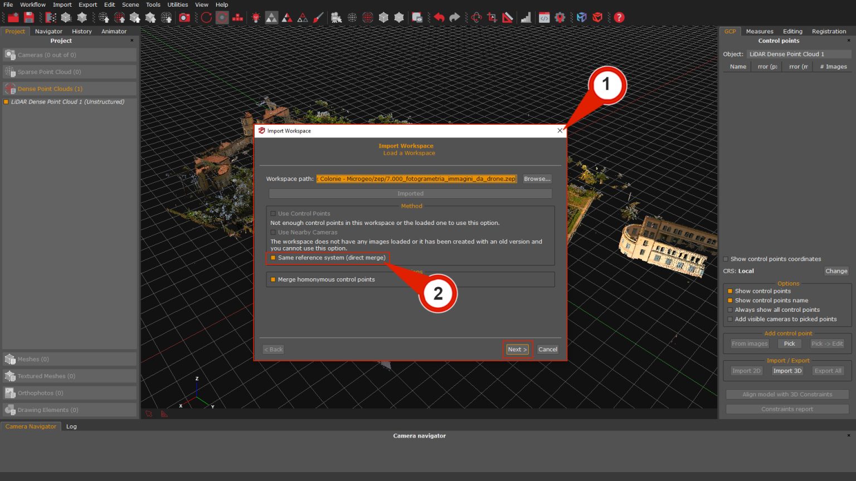The width and height of the screenshot is (856, 481).
Task: Enable Show control points coordinates
Action: (725, 259)
